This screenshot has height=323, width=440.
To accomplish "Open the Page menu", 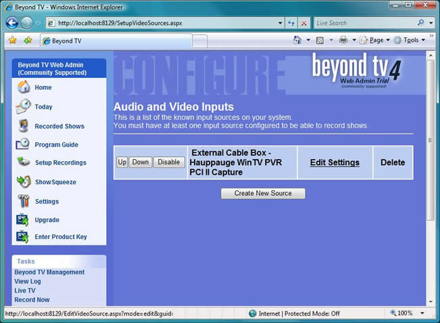I will 375,40.
